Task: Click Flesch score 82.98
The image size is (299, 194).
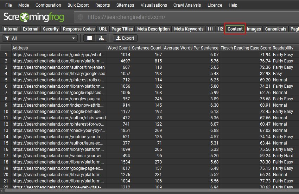Action: pyautogui.click(x=265, y=74)
